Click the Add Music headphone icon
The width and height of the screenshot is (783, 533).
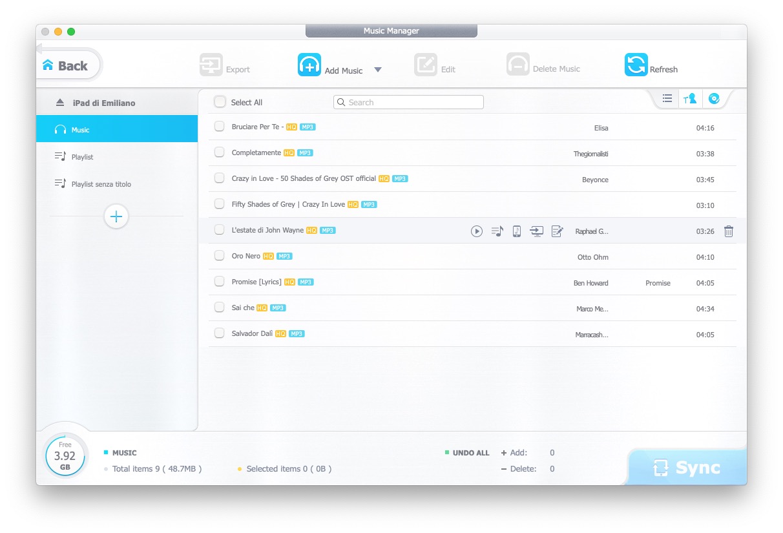click(309, 65)
